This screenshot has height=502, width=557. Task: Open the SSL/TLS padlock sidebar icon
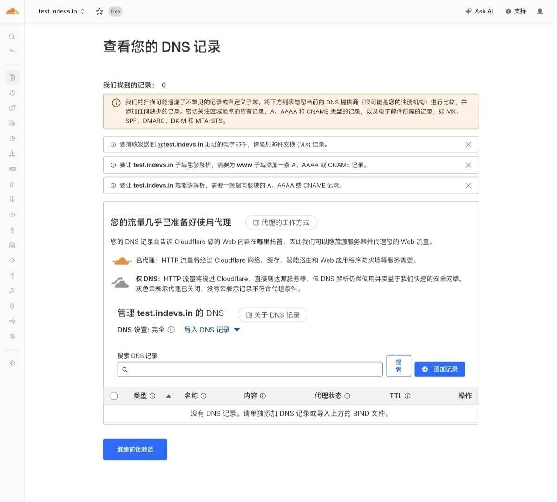pos(12,184)
